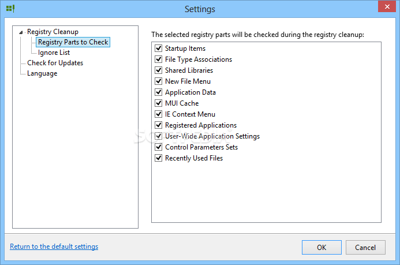Toggle Registered Applications checkbox

coord(158,125)
